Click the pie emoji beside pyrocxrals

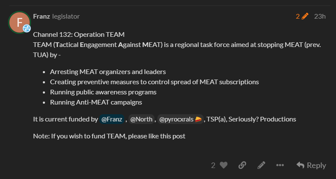[x=198, y=119]
